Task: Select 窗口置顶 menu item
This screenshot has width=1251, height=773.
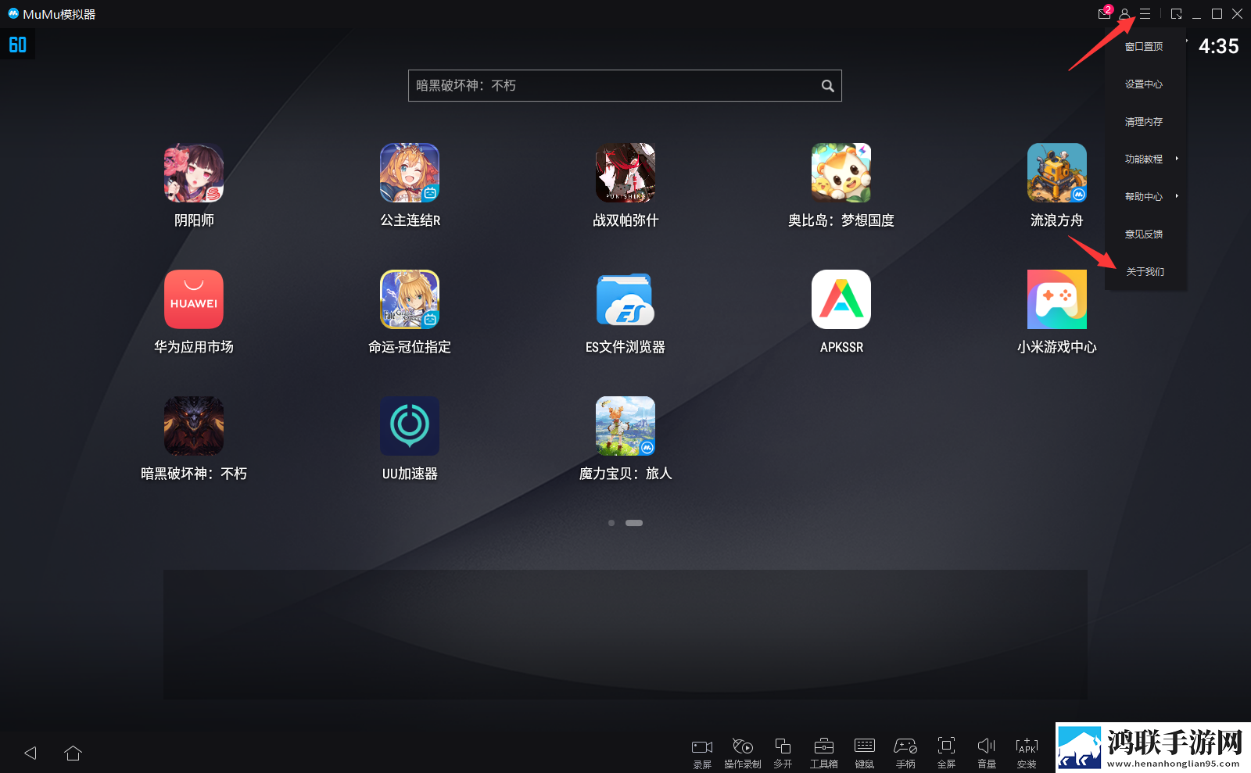Action: (x=1145, y=47)
